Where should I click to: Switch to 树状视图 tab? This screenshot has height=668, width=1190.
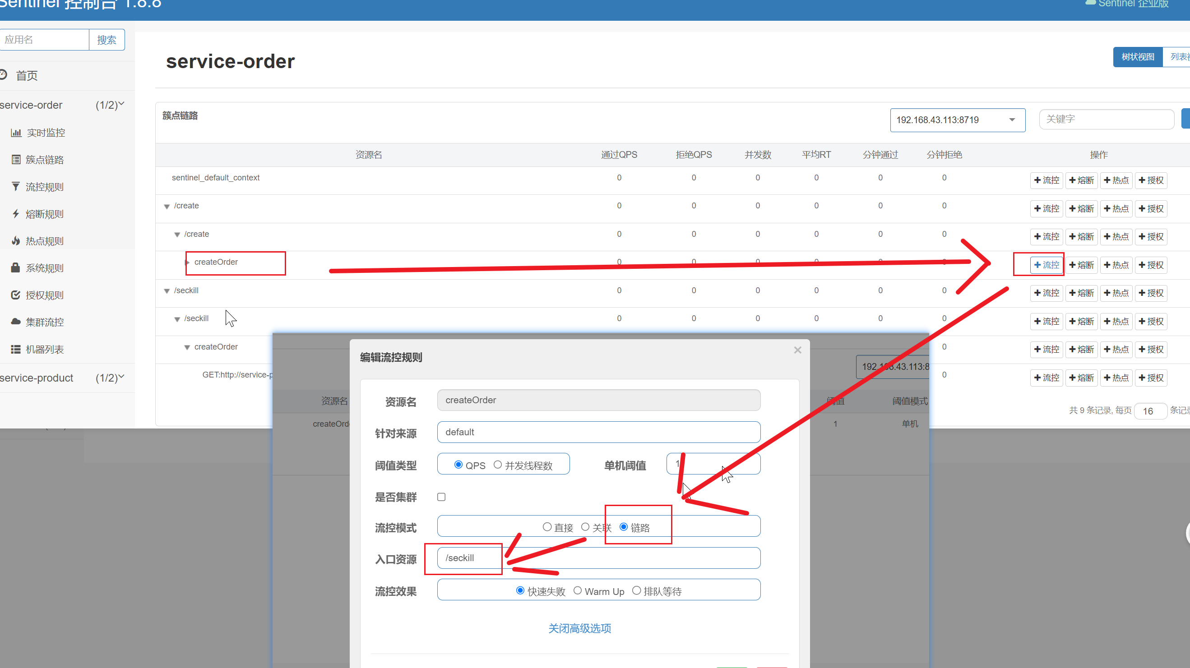tap(1137, 57)
